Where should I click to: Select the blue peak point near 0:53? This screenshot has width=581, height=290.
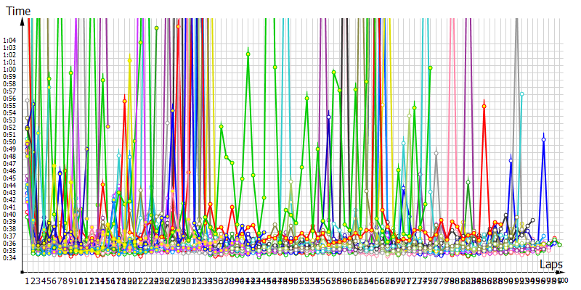click(x=328, y=116)
